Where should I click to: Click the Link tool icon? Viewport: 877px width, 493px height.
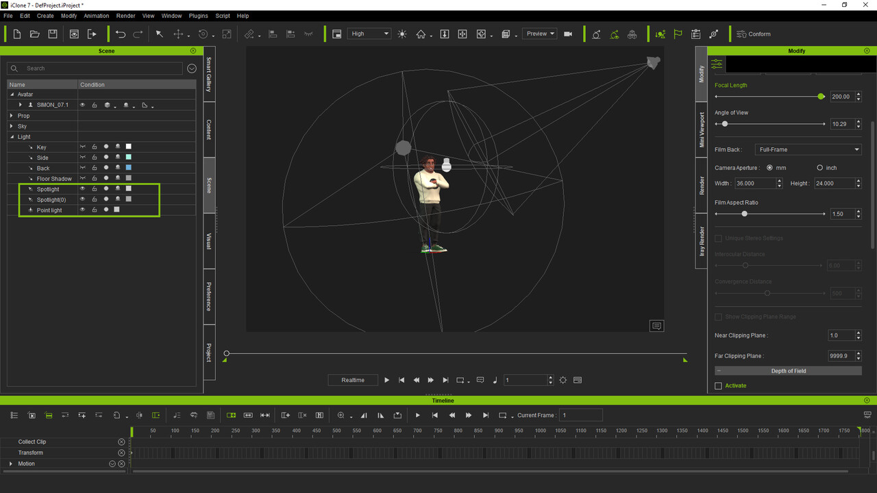249,34
